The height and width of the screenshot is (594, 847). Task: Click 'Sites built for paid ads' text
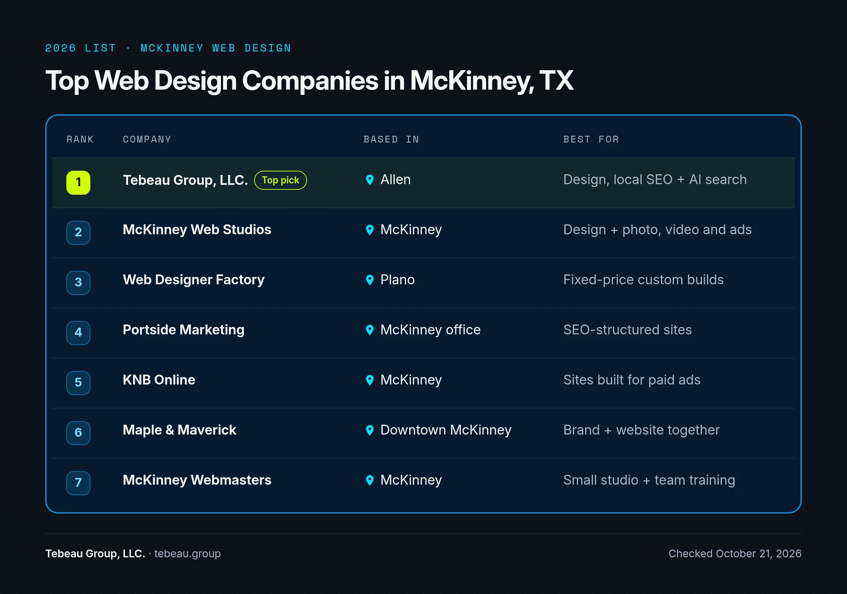coord(632,380)
